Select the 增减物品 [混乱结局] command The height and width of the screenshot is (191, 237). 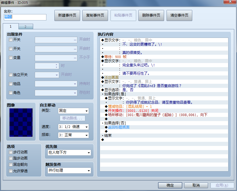click(164, 106)
